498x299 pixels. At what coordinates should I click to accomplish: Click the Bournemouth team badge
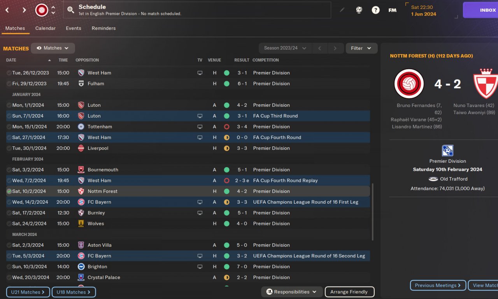(81, 170)
